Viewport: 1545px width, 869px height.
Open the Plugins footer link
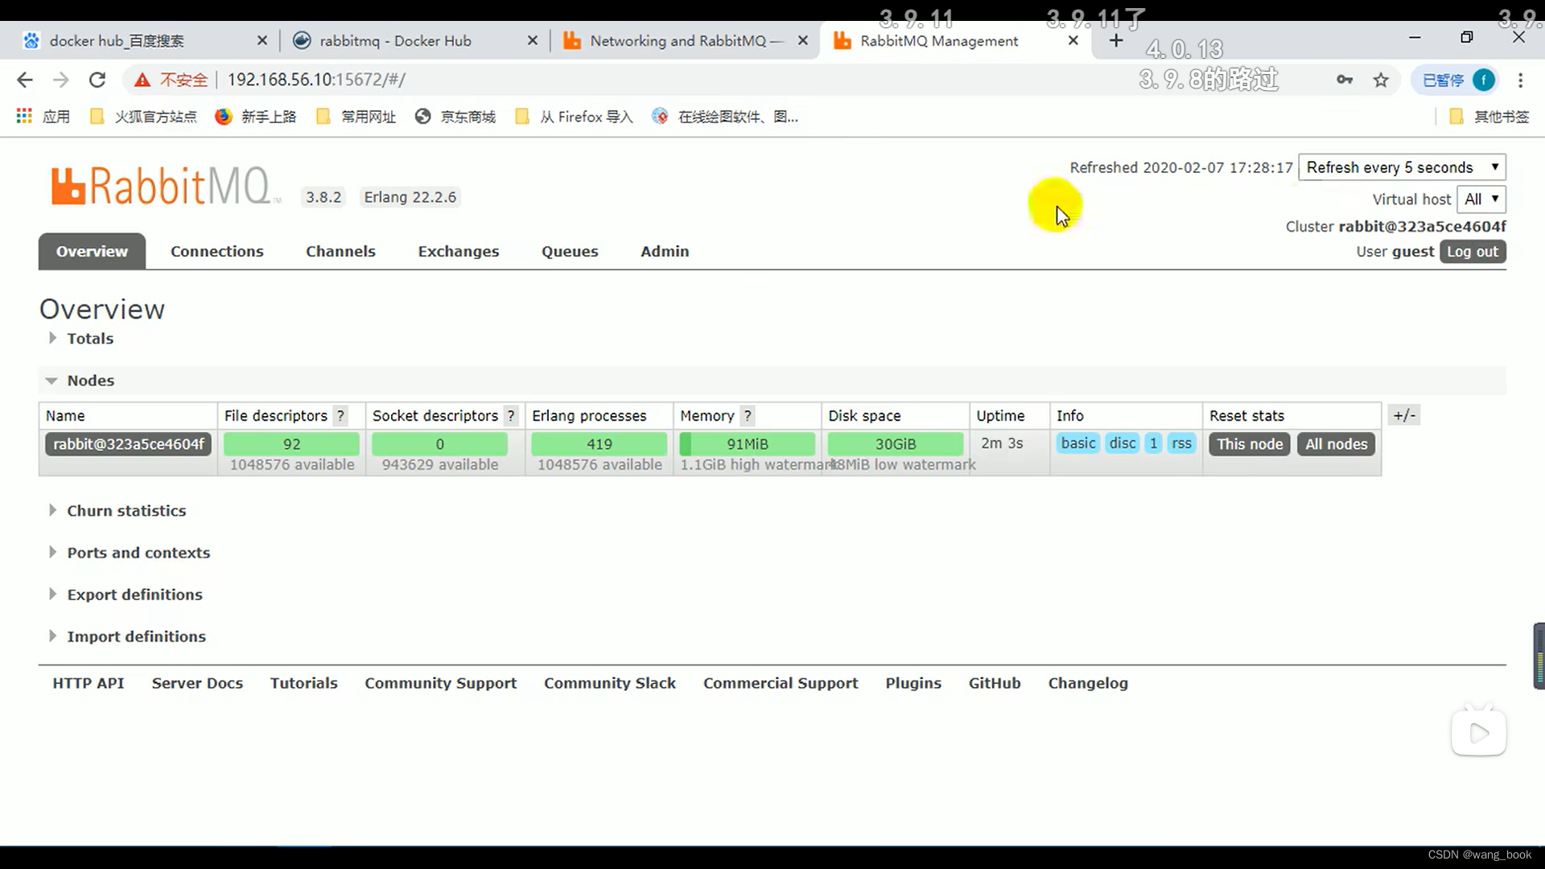(913, 683)
